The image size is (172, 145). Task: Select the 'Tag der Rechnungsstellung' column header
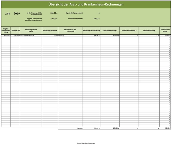click(x=6, y=31)
